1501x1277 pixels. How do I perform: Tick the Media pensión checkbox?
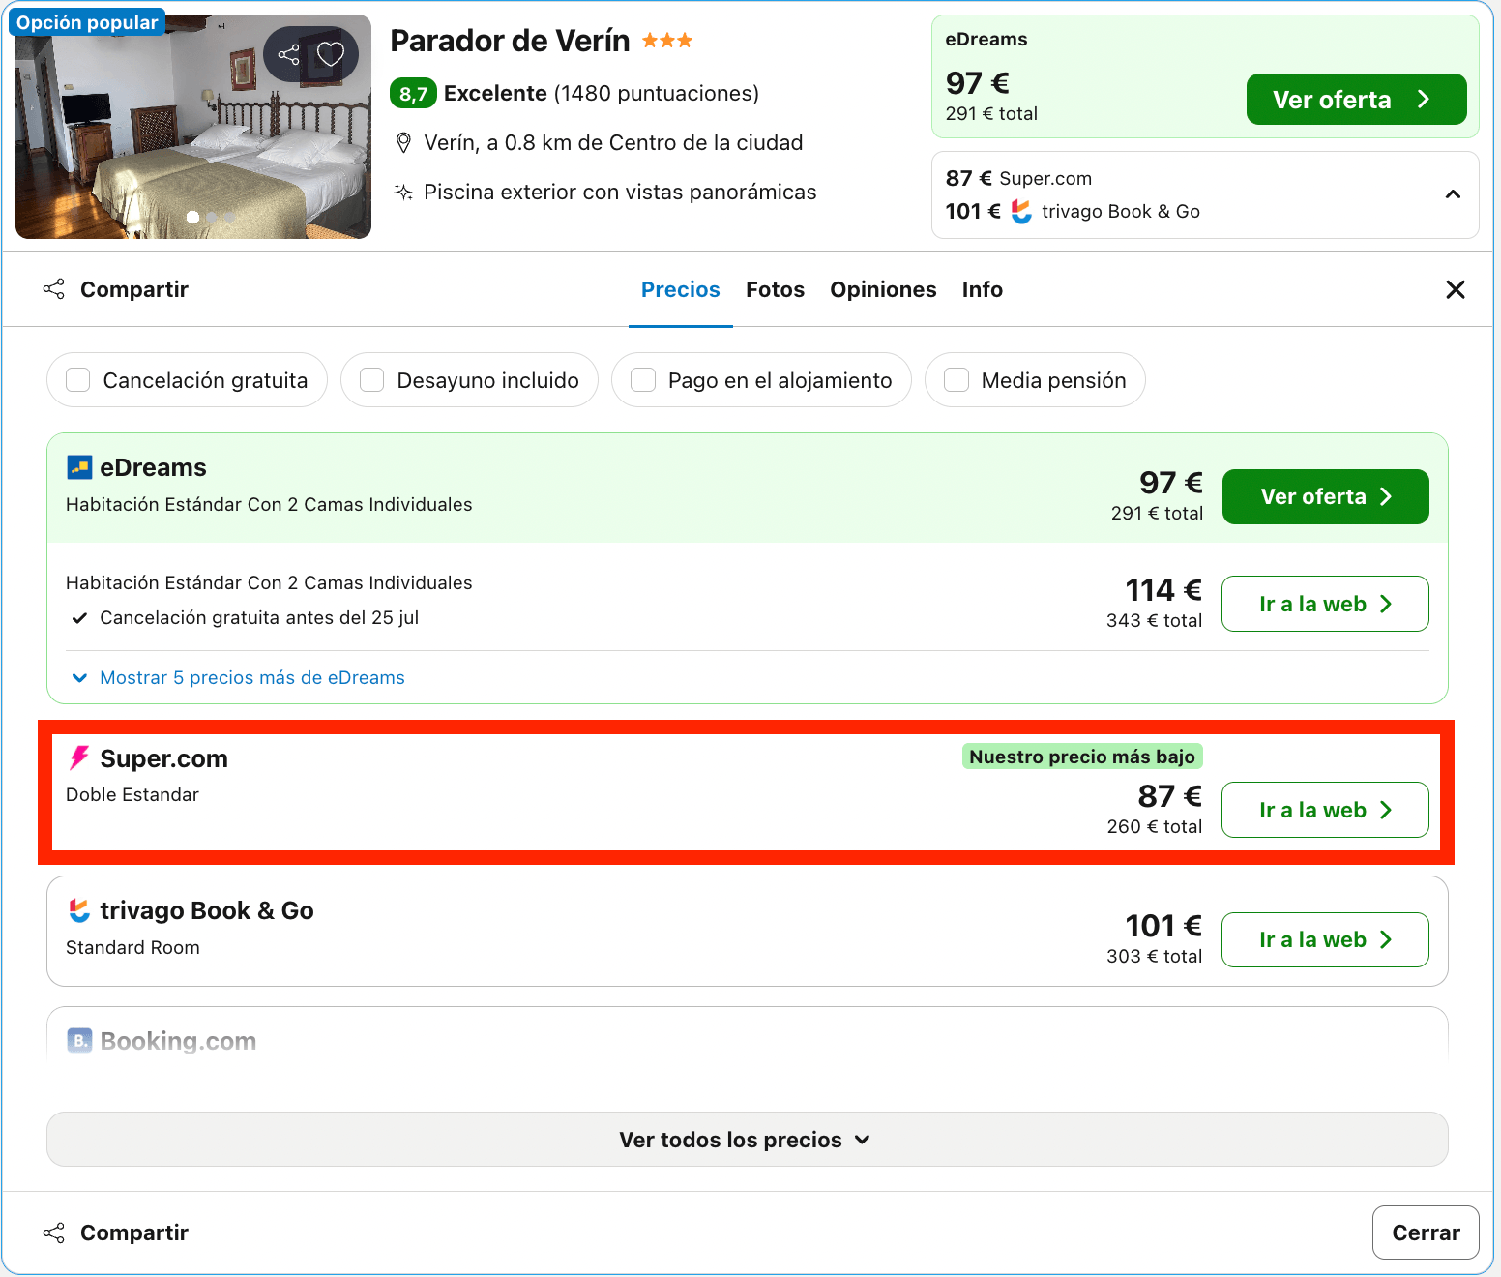click(x=957, y=380)
